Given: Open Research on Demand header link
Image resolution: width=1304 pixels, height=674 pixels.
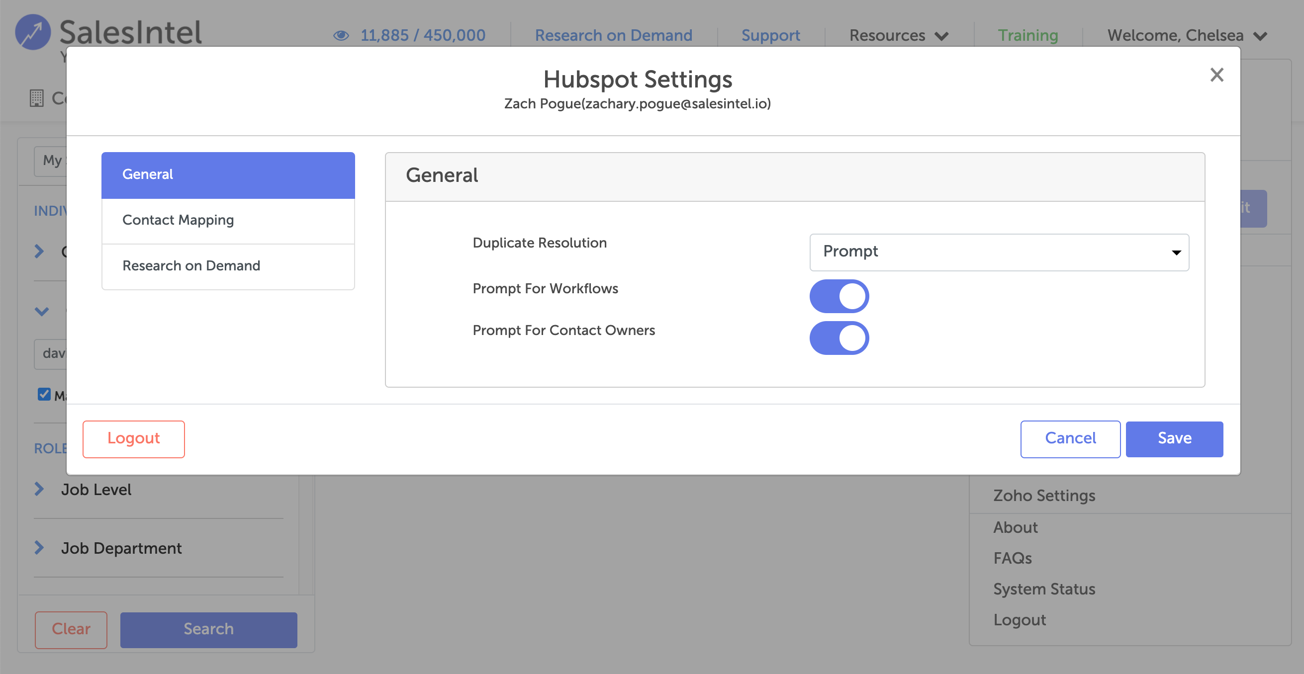Looking at the screenshot, I should (614, 35).
